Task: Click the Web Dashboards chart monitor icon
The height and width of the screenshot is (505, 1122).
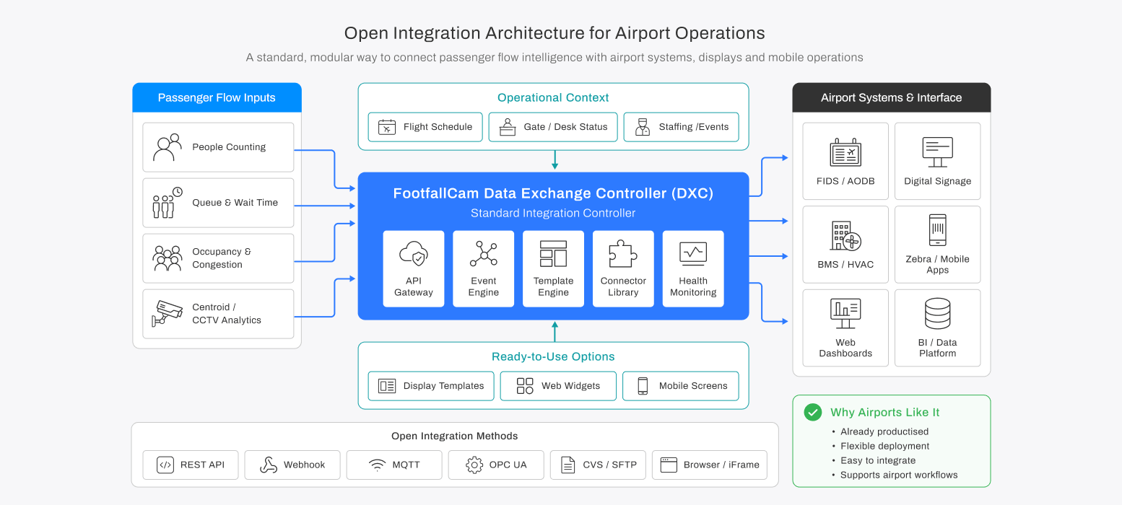Action: point(845,314)
